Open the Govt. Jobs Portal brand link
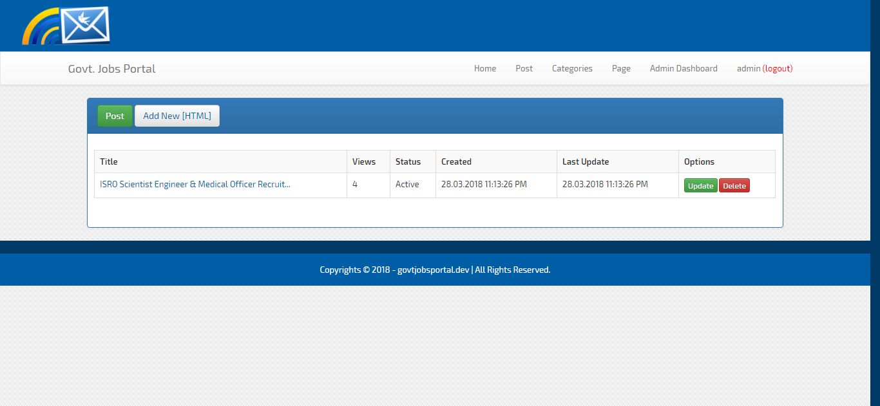The width and height of the screenshot is (880, 406). 111,69
